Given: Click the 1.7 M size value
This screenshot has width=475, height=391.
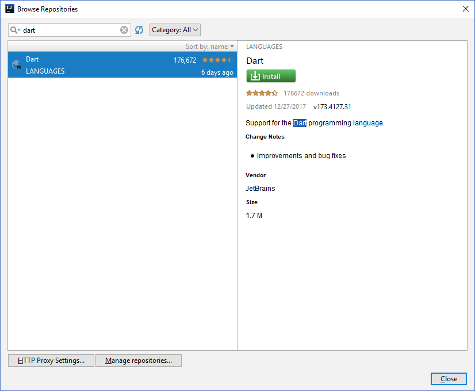Looking at the screenshot, I should pyautogui.click(x=254, y=216).
